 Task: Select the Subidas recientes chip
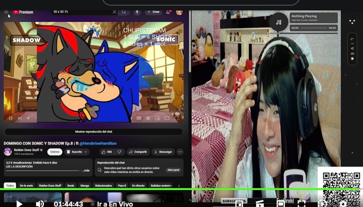[161, 185]
